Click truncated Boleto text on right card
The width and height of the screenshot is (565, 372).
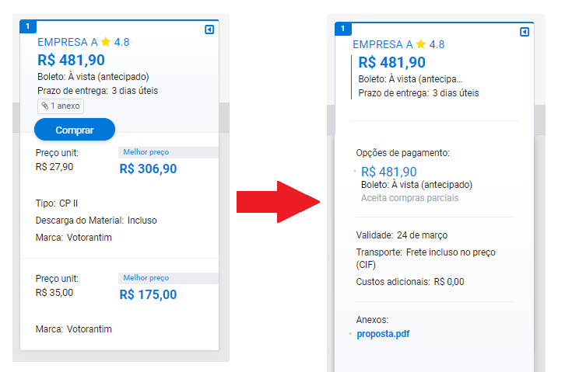tap(410, 79)
